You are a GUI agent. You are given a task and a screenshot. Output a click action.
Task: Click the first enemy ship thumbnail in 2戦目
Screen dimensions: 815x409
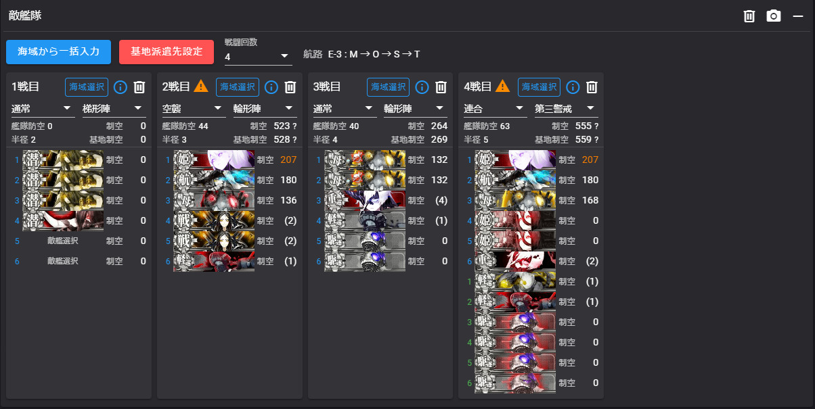click(214, 160)
